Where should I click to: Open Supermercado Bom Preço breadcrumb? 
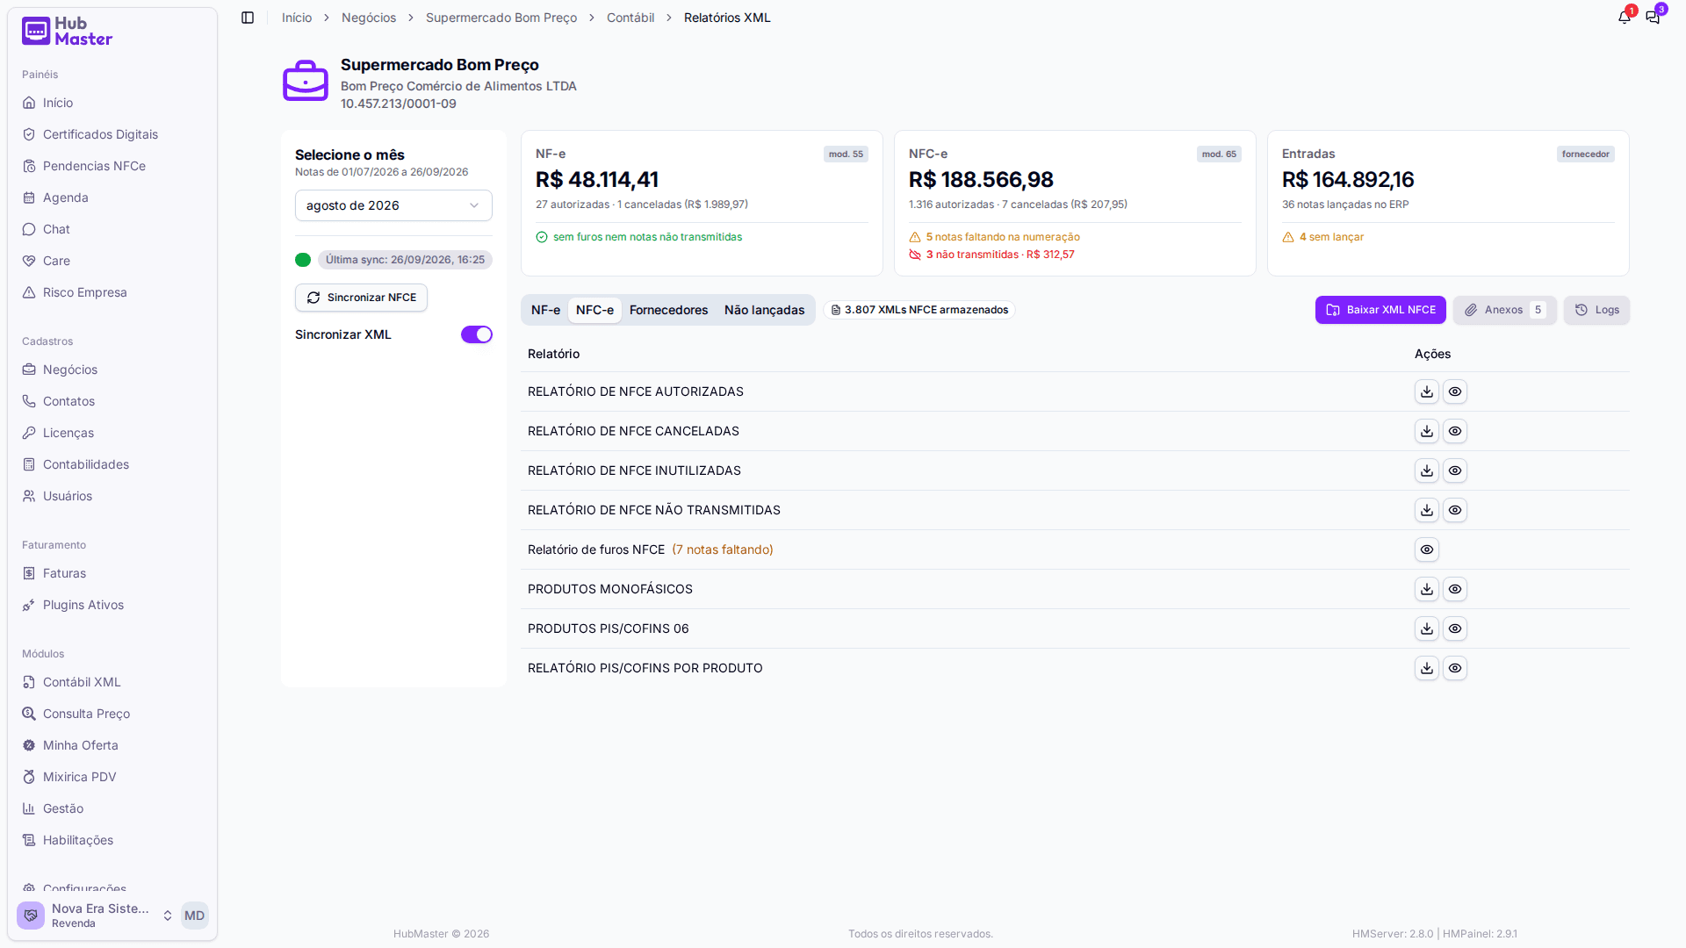coord(501,18)
